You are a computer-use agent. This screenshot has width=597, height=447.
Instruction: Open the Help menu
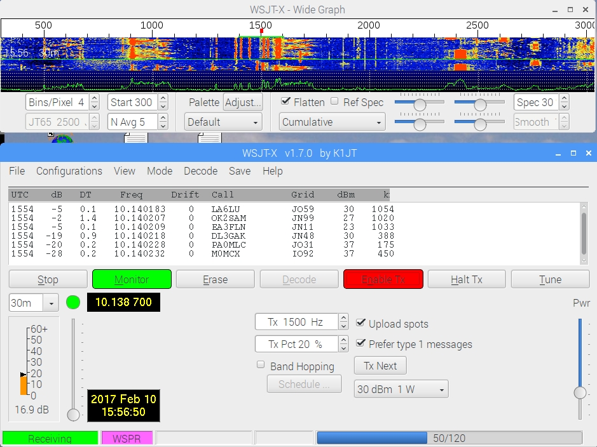click(x=273, y=171)
